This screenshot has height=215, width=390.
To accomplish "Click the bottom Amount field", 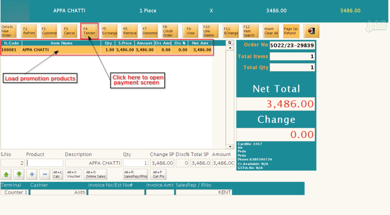I will [223, 163].
